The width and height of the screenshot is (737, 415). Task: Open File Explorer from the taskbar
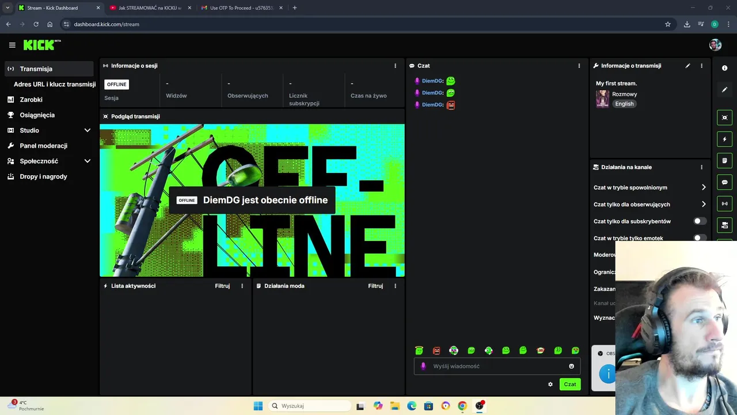395,406
